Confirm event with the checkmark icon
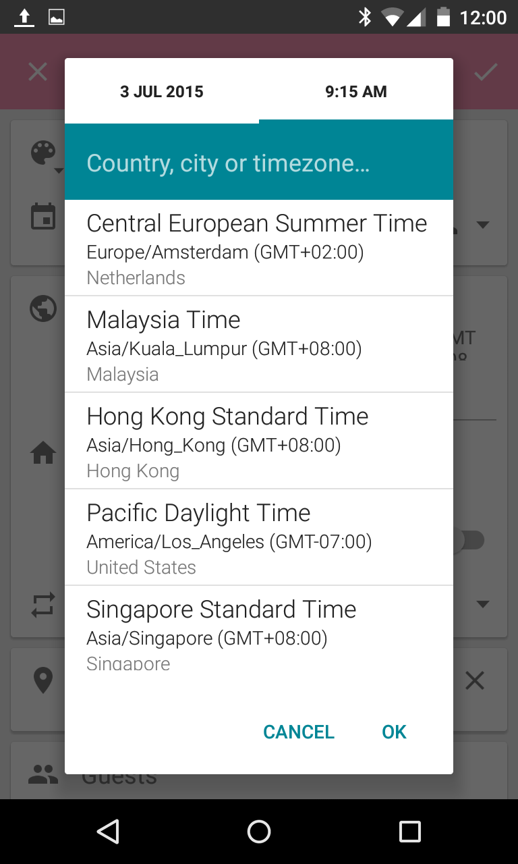This screenshot has height=864, width=518. coord(486,72)
